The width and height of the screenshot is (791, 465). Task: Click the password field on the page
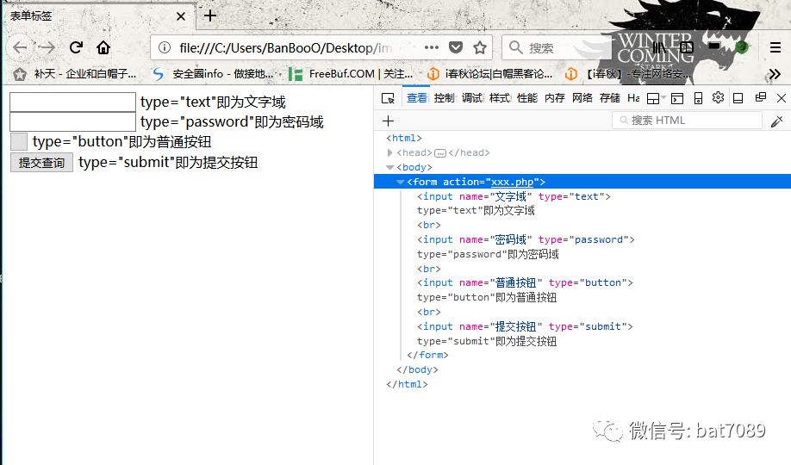point(72,121)
